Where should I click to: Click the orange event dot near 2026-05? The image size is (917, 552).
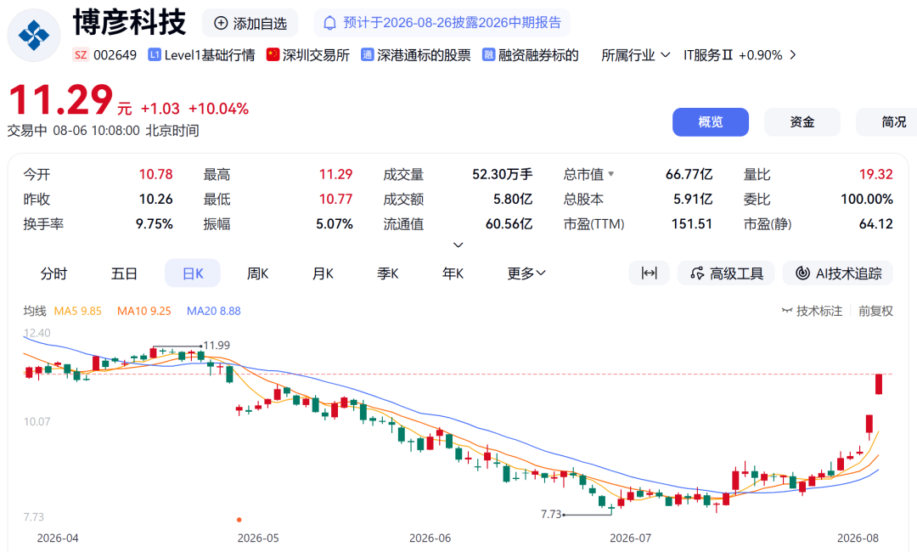pyautogui.click(x=239, y=519)
